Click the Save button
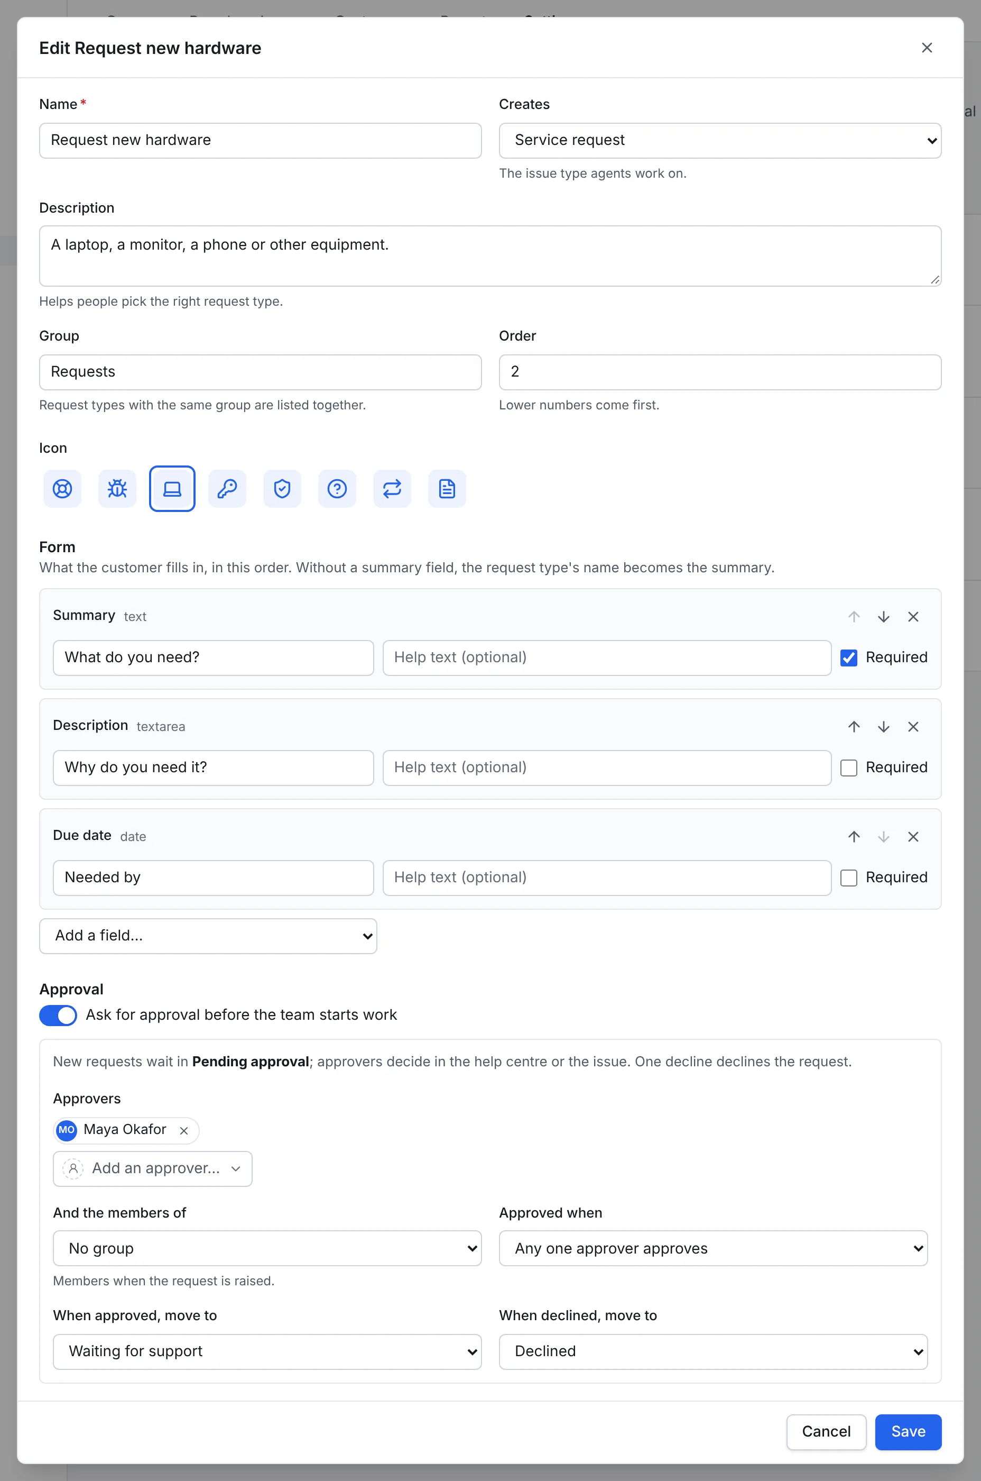Screen dimensions: 981x1481 pos(908,1432)
